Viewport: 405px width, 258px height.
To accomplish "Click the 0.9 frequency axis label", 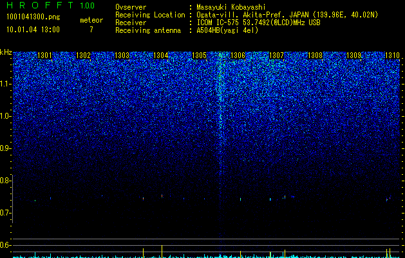I will (5, 148).
